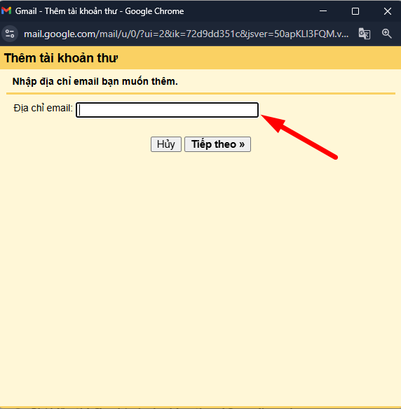401x409 pixels.
Task: Click the window title text in title bar
Action: pyautogui.click(x=100, y=11)
